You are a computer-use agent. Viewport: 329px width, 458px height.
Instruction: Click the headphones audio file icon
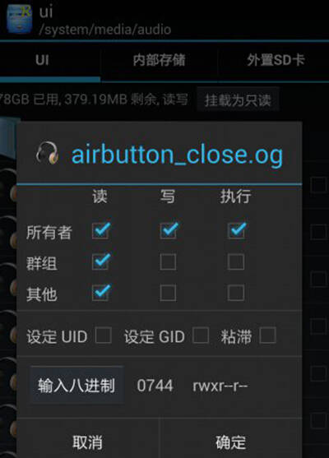[x=48, y=153]
